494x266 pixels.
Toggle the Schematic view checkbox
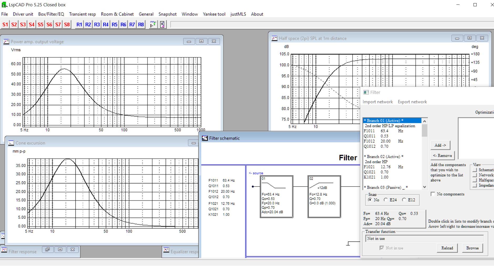click(475, 170)
